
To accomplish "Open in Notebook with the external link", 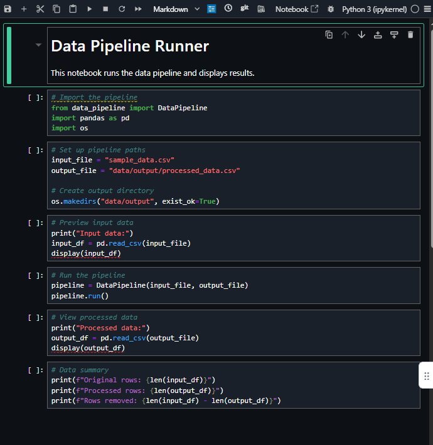I will point(297,9).
